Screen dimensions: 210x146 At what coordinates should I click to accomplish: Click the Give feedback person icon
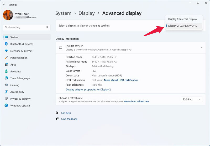(57, 119)
